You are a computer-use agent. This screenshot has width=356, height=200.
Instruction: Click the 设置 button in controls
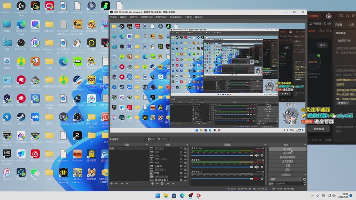point(287,165)
